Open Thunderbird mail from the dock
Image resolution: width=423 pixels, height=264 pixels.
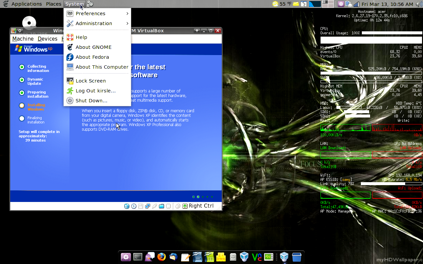click(x=173, y=257)
